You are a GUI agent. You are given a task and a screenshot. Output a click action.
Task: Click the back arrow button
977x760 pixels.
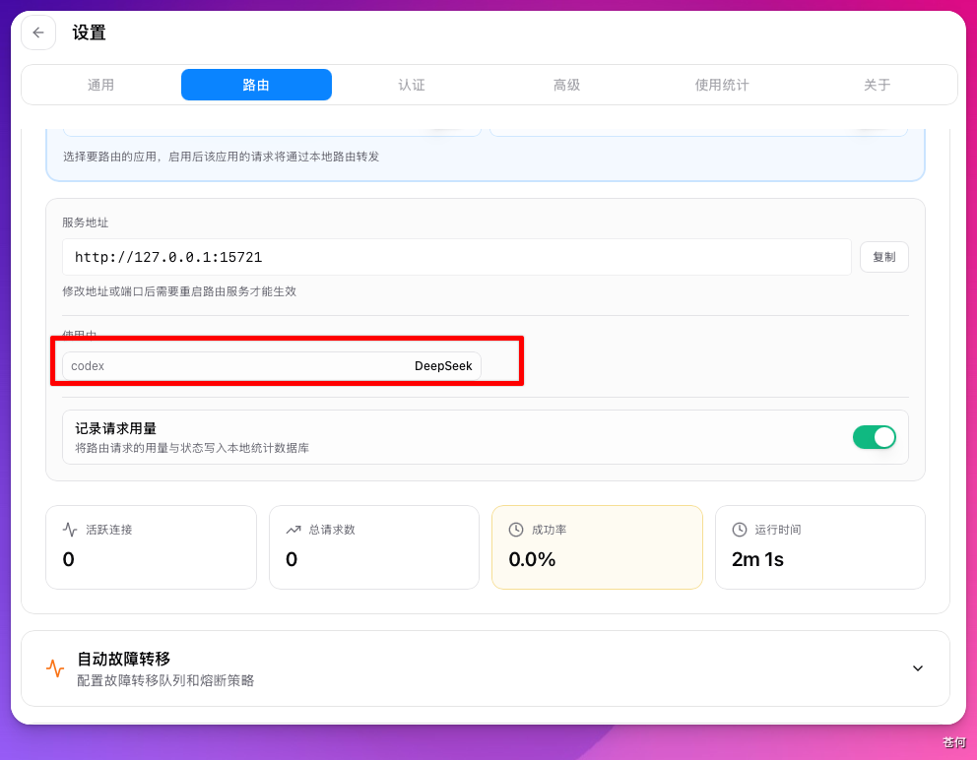pyautogui.click(x=38, y=32)
